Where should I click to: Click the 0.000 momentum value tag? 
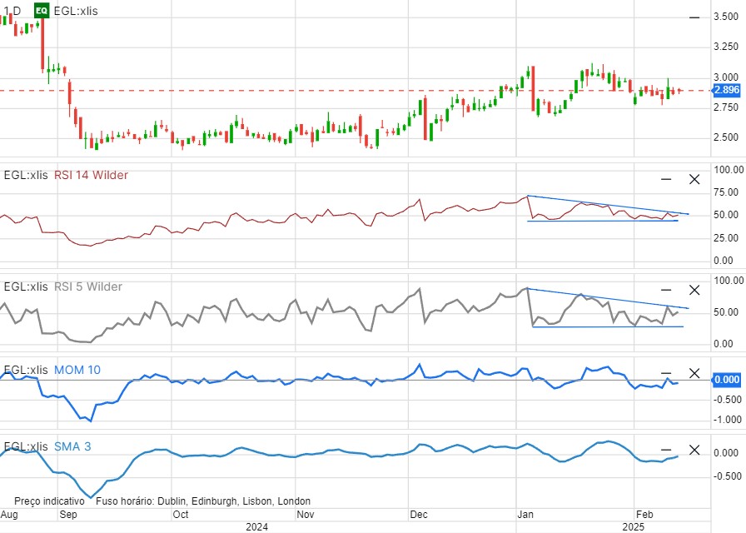click(726, 380)
